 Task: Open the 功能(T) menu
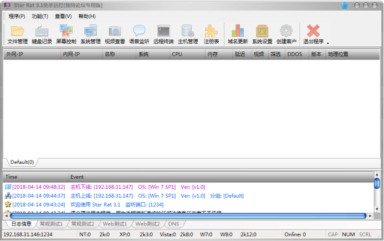[x=40, y=16]
